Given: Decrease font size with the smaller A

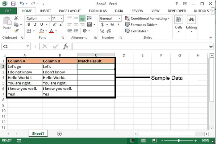Looking at the screenshot, I should pyautogui.click(x=61, y=25).
